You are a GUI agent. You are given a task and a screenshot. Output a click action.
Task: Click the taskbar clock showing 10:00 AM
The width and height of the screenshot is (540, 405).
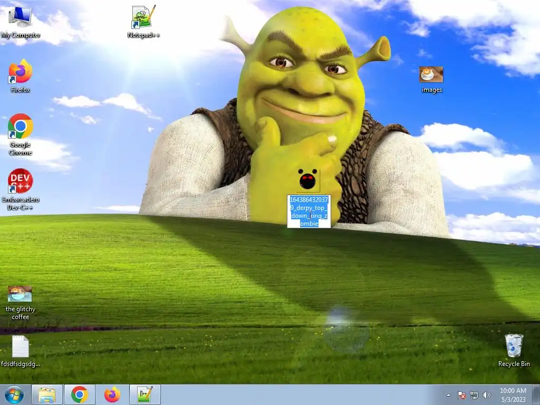coord(513,391)
